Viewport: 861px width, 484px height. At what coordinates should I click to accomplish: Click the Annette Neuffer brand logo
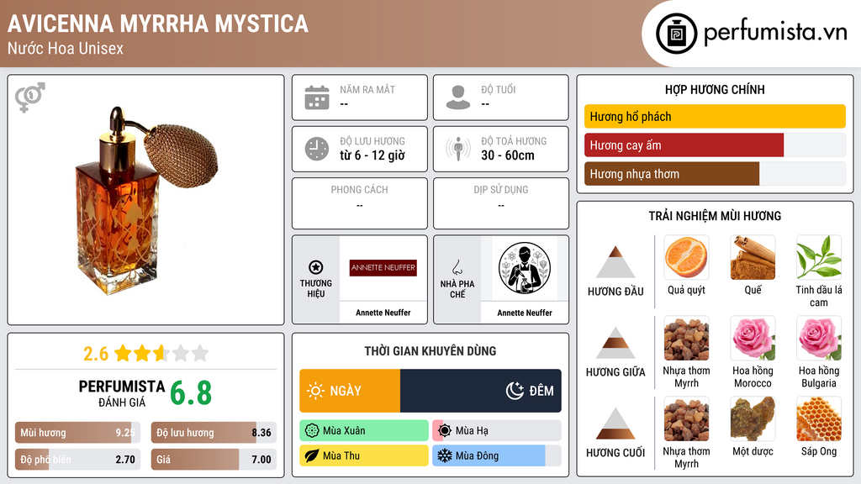pyautogui.click(x=383, y=268)
